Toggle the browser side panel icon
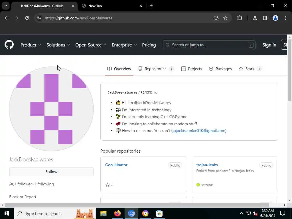Screen dimensions: 292x219 265,18
